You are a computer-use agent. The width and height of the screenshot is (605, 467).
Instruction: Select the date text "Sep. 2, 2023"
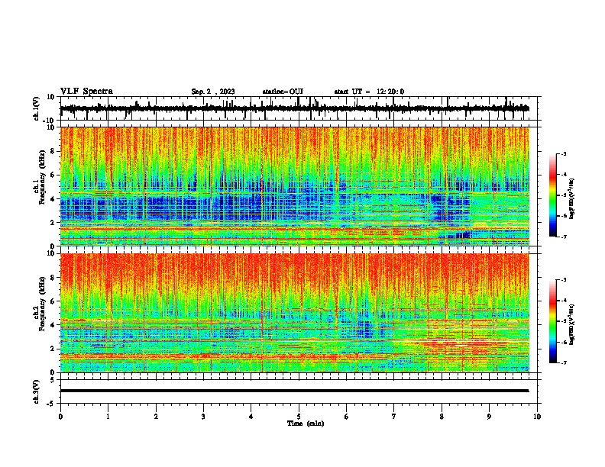[213, 92]
